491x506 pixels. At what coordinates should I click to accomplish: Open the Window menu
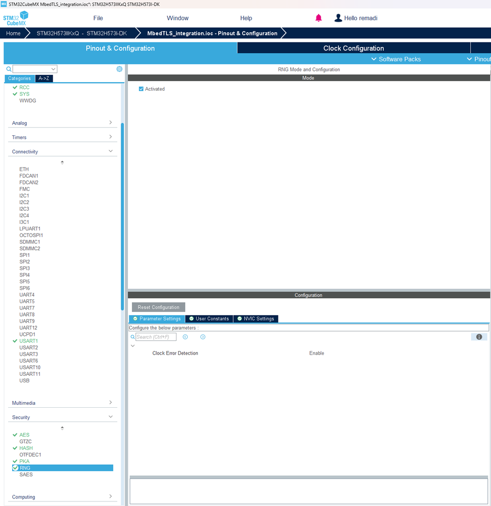click(x=178, y=18)
